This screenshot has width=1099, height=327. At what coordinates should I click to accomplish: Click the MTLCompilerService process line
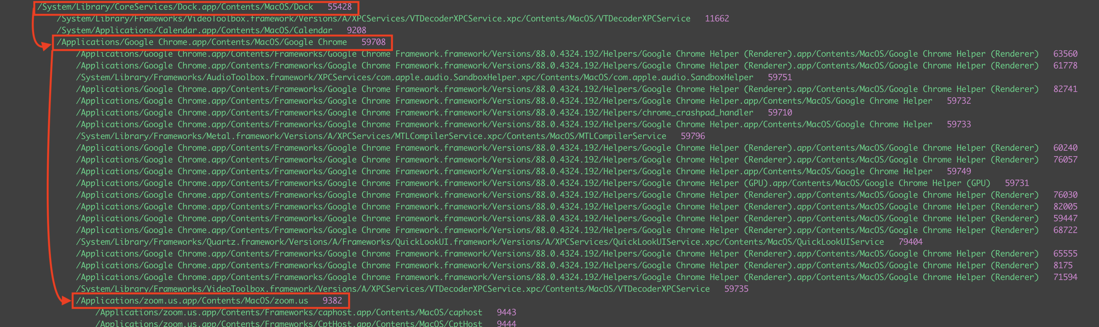(371, 136)
